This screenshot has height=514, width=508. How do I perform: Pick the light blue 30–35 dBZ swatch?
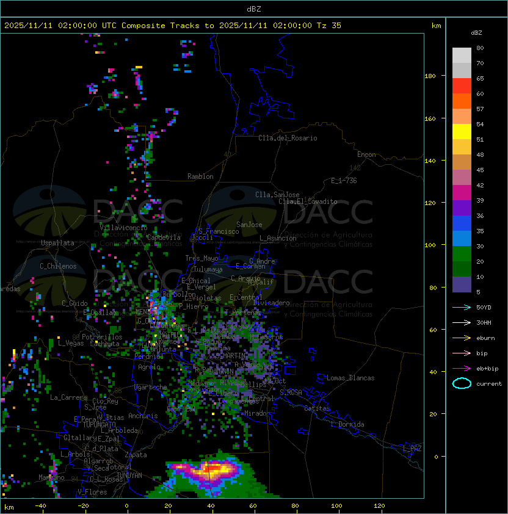462,238
